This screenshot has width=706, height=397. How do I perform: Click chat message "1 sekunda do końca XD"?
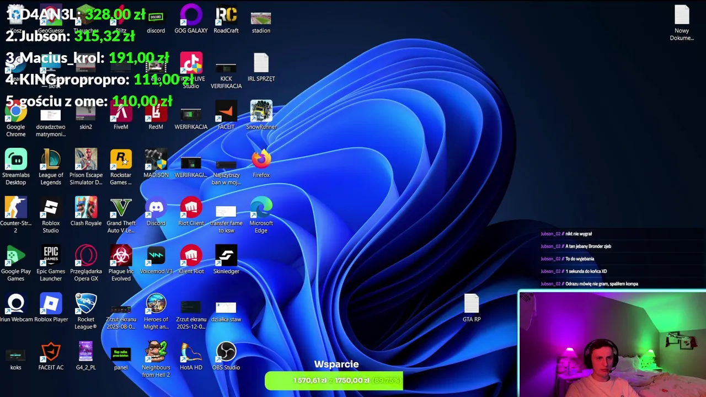(x=586, y=271)
